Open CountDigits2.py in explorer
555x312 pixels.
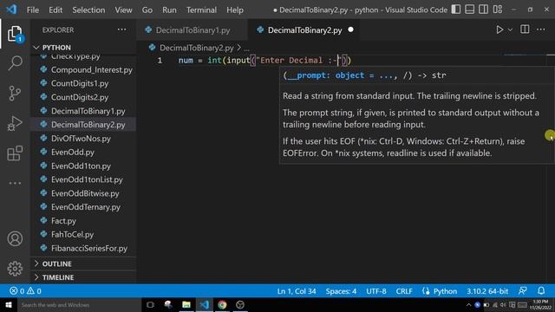pyautogui.click(x=80, y=97)
